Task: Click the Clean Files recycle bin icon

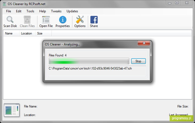Action: pyautogui.click(x=27, y=20)
